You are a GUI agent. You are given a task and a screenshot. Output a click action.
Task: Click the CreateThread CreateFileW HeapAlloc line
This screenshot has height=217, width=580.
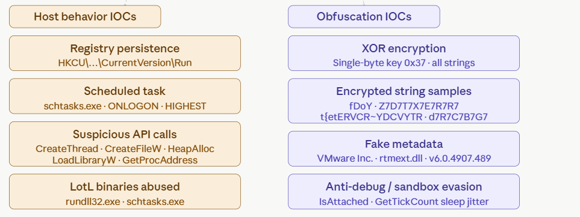[125, 148]
